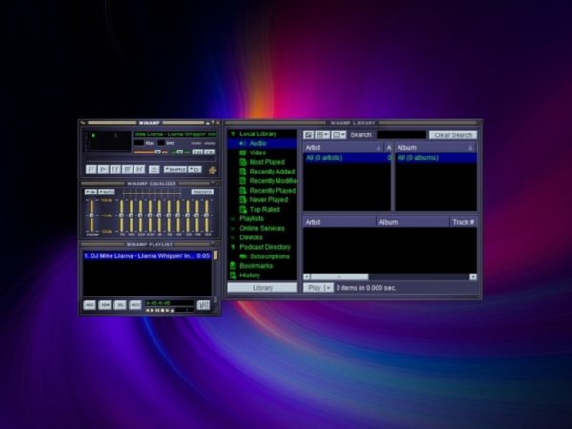Expand the Online Services tree node
Image resolution: width=572 pixels, height=429 pixels.
pos(233,229)
